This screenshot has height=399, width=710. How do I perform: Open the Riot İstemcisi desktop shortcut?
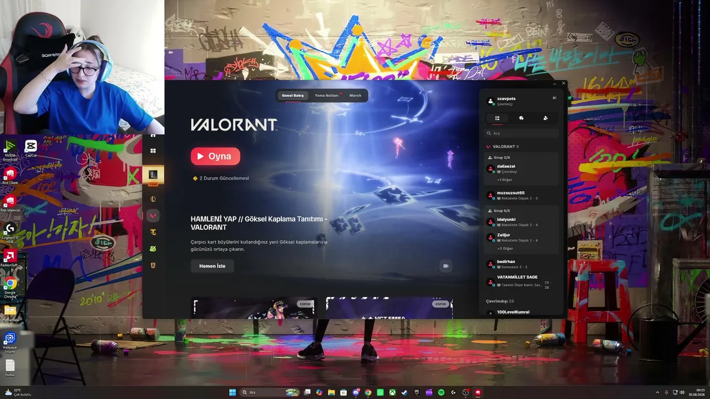pos(10,203)
